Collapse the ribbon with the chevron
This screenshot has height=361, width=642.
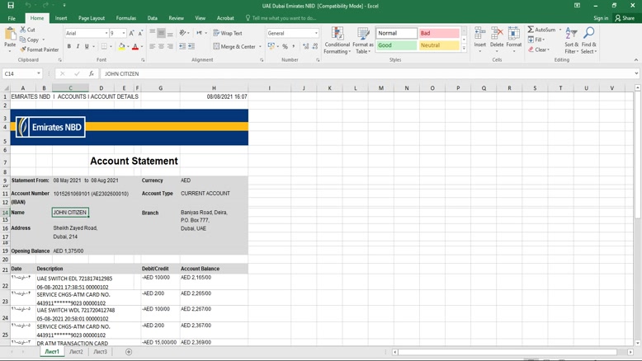click(636, 60)
